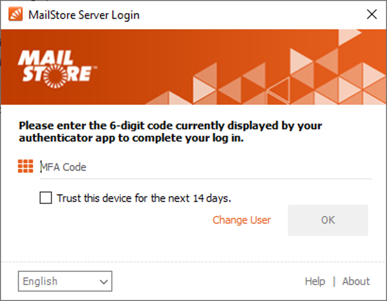387x301 pixels.
Task: Click the dotted divider line above the footer
Action: [193, 262]
